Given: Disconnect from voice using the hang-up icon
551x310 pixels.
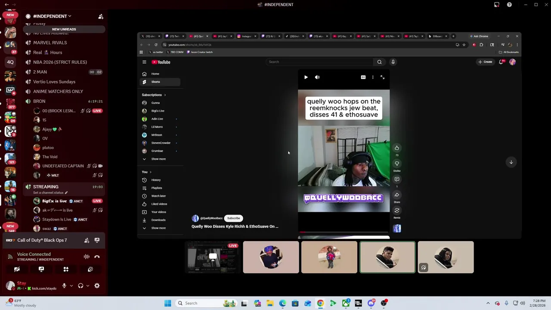Looking at the screenshot, I should click(97, 257).
